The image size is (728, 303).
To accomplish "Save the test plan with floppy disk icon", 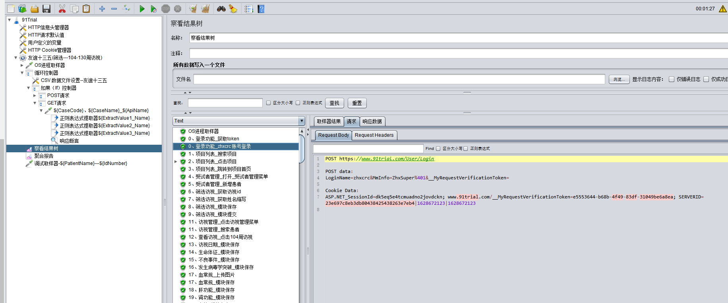I will 46,9.
